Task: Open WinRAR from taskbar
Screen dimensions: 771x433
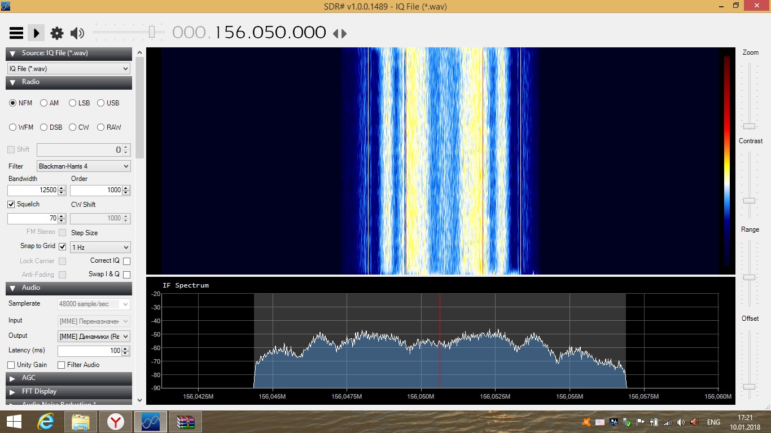Action: pyautogui.click(x=186, y=422)
